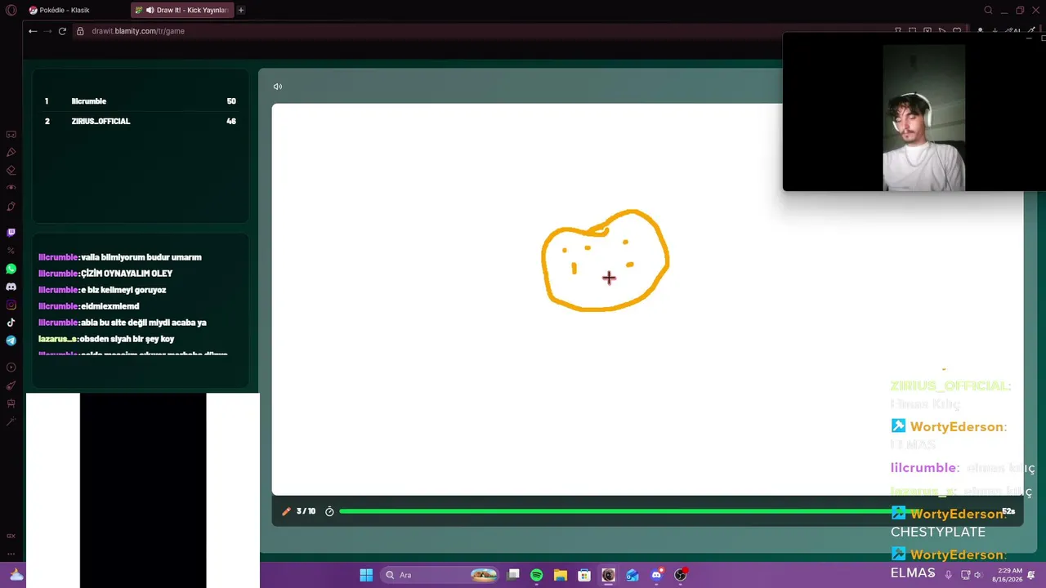Click lilcrumble username in stream chat overlay
This screenshot has height=588, width=1046.
pyautogui.click(x=923, y=468)
